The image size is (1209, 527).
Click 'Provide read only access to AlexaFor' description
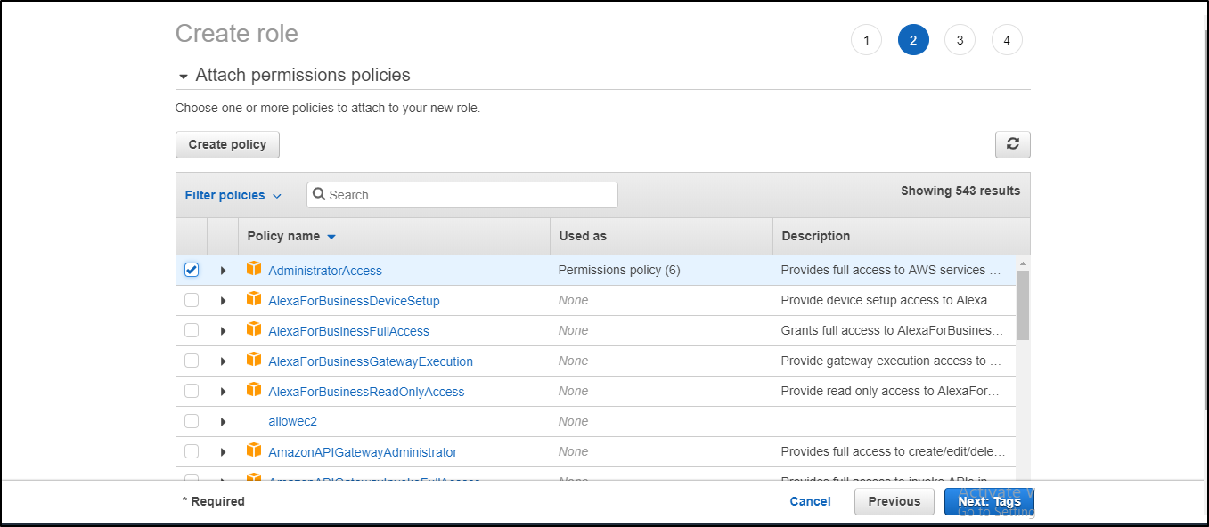click(891, 391)
